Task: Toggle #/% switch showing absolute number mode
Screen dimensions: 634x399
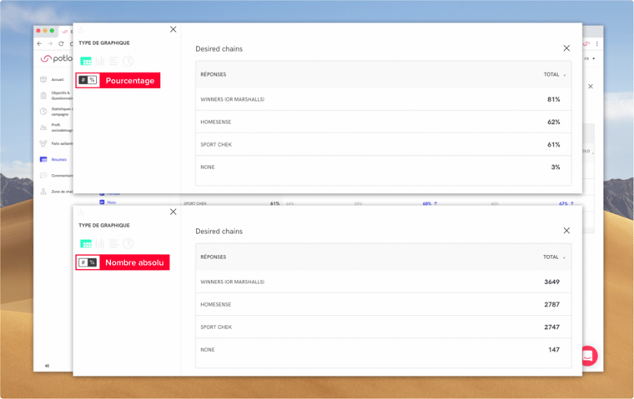Action: [x=88, y=262]
